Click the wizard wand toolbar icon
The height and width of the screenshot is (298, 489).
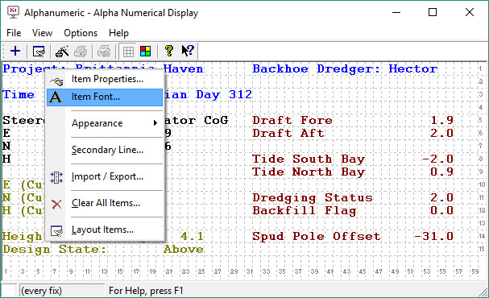coord(62,51)
